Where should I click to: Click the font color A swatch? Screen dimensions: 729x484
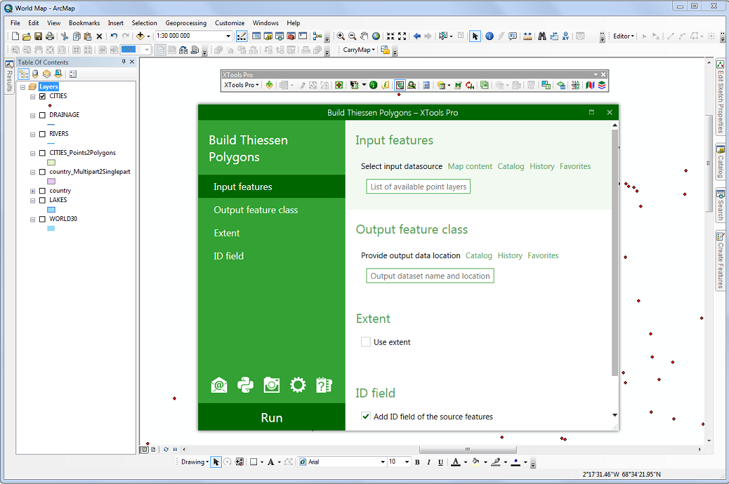456,462
